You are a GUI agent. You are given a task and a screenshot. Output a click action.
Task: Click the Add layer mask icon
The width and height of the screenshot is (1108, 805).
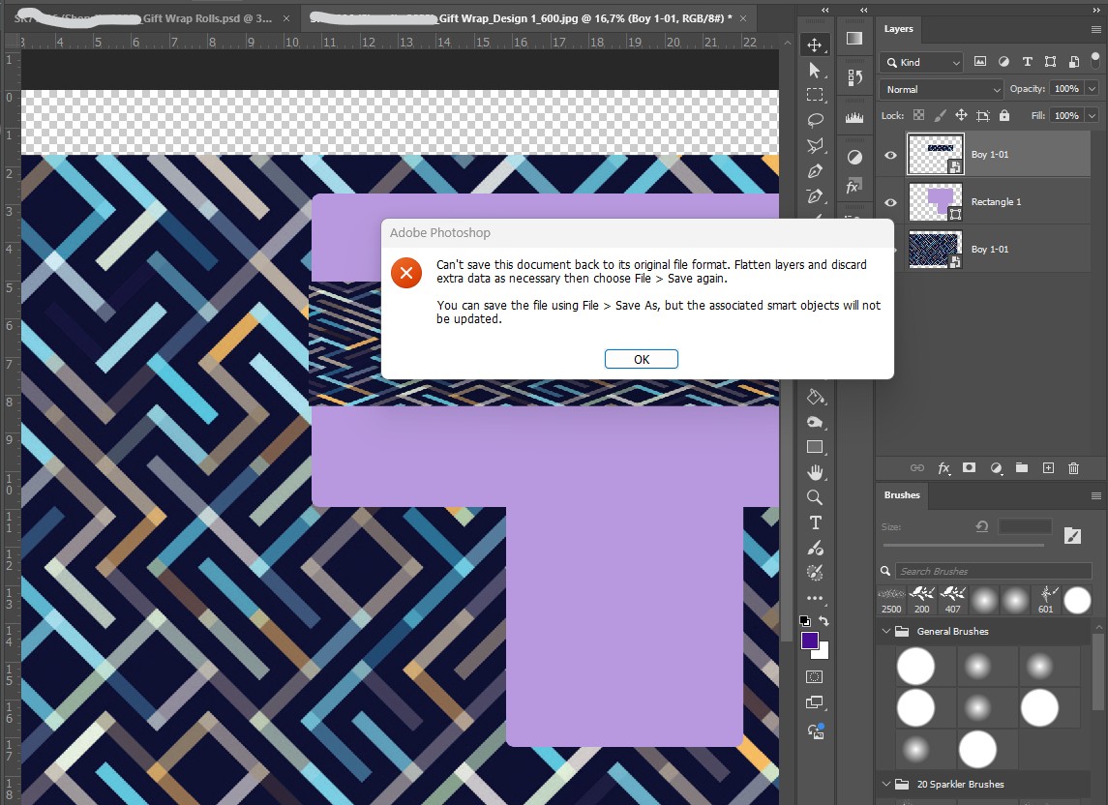(969, 468)
